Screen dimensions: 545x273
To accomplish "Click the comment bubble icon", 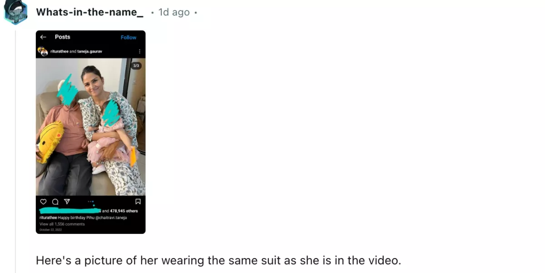I will point(55,202).
